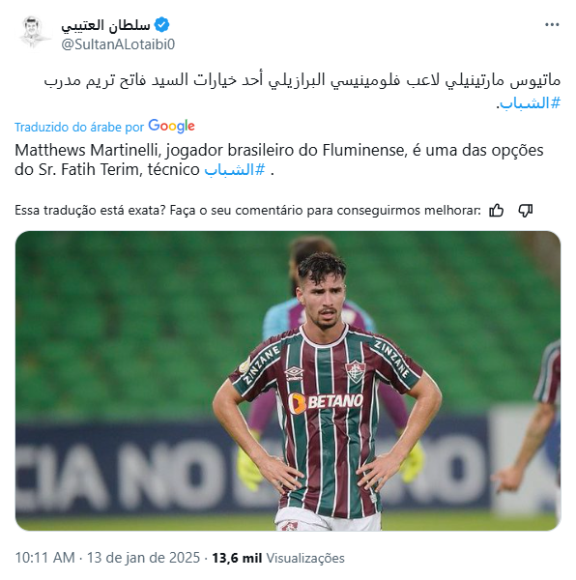This screenshot has width=576, height=580.
Task: Click the 13,6 mil Visualizações count
Action: click(278, 558)
